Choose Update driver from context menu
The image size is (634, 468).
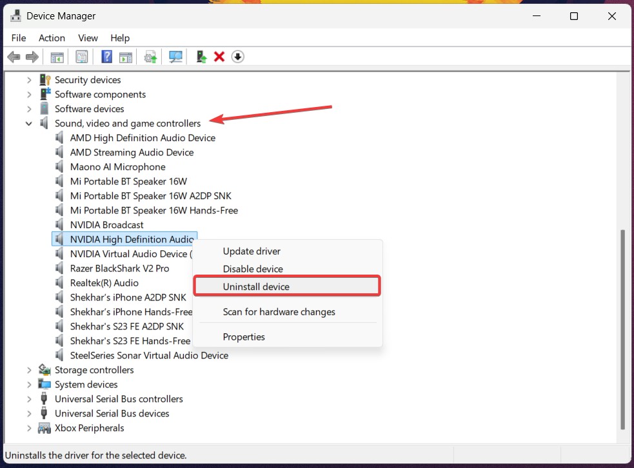coord(288,251)
